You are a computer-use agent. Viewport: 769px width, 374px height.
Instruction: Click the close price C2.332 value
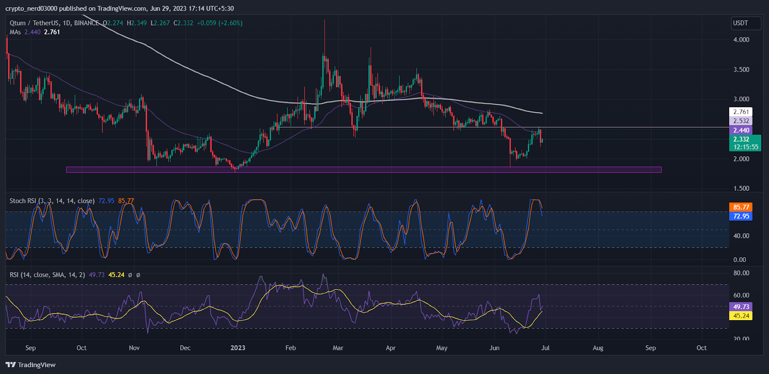(183, 23)
